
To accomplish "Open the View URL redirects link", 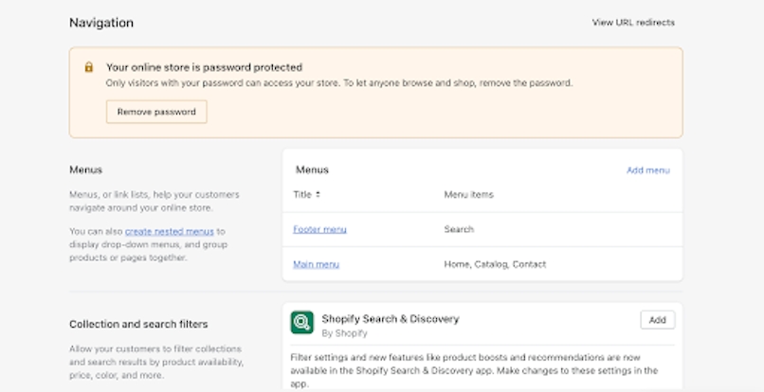I will coord(633,23).
